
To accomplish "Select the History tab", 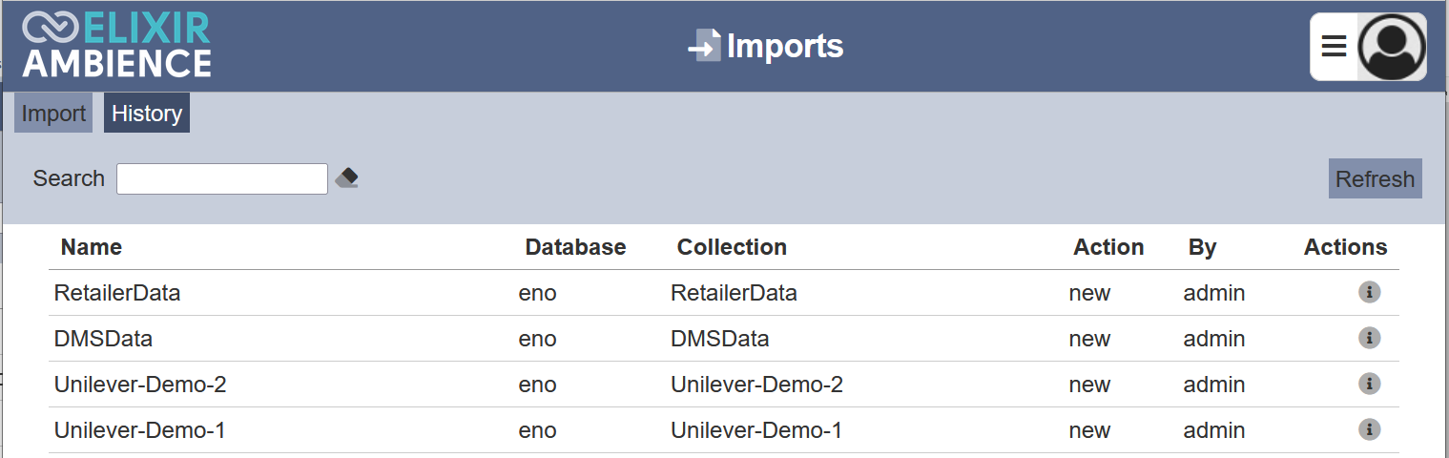I will (x=147, y=113).
